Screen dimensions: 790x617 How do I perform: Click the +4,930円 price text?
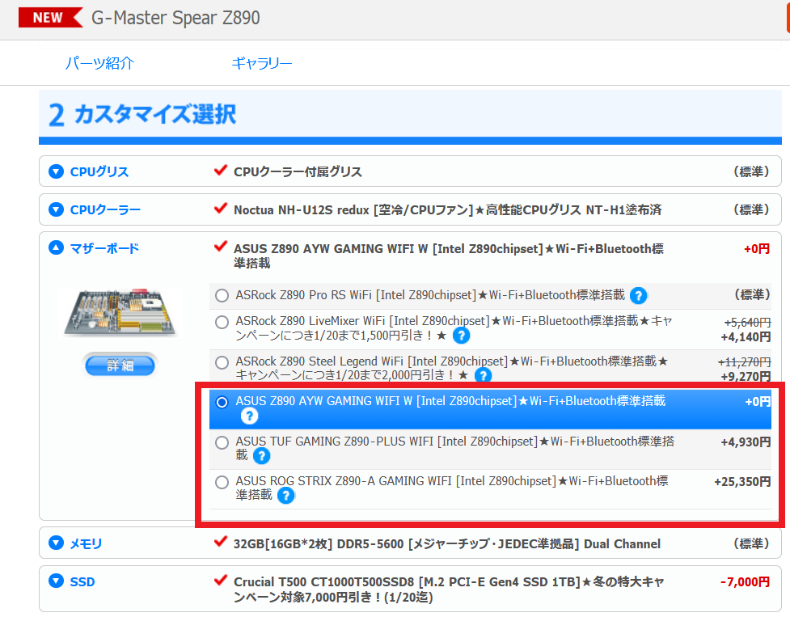click(x=746, y=442)
